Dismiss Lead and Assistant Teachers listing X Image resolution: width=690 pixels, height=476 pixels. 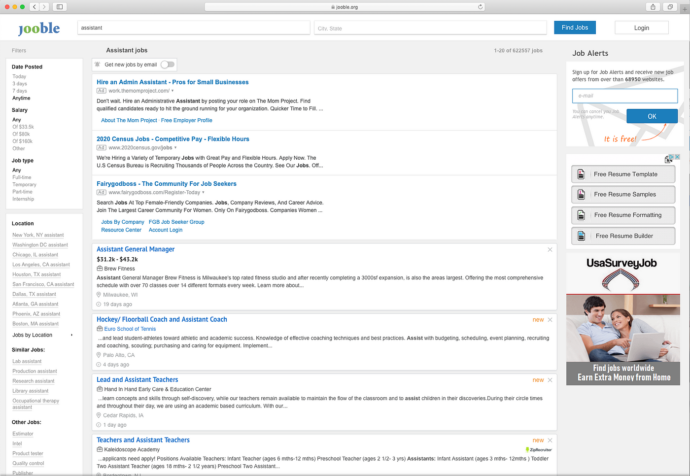550,380
